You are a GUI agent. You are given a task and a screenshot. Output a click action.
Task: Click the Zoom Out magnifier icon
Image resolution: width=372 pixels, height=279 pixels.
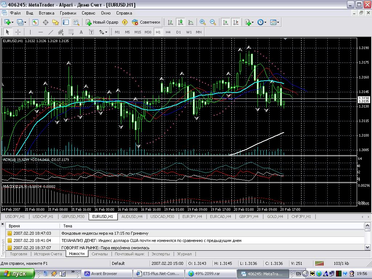(x=213, y=22)
